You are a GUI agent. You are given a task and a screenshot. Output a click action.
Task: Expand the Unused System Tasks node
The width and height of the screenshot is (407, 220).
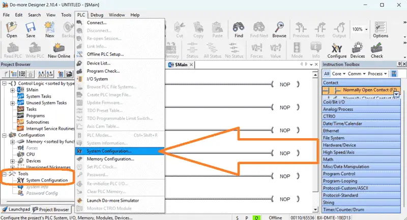coord(12,103)
